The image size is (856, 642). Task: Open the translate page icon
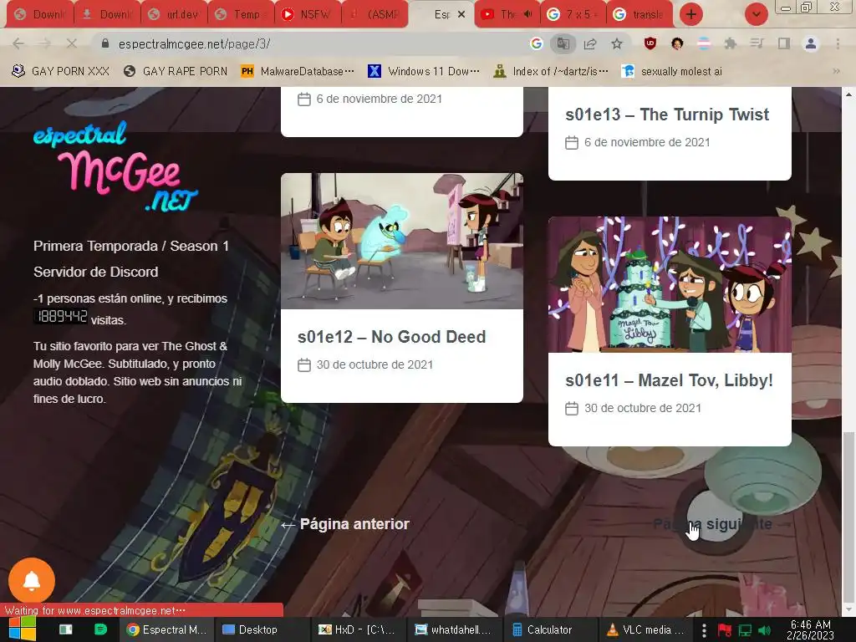click(563, 43)
